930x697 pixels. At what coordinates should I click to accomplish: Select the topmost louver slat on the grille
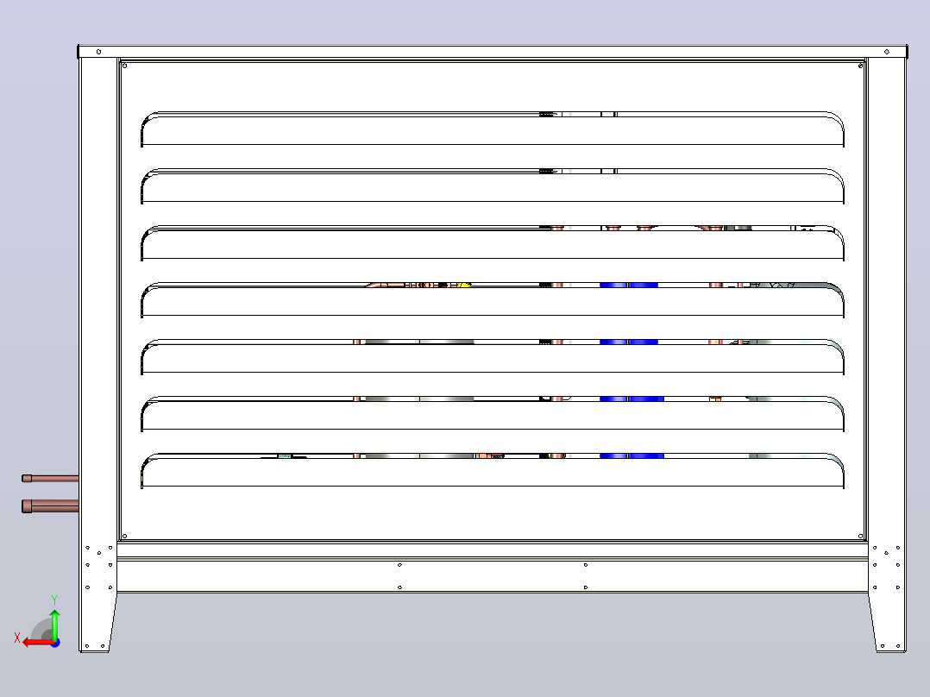coord(493,129)
